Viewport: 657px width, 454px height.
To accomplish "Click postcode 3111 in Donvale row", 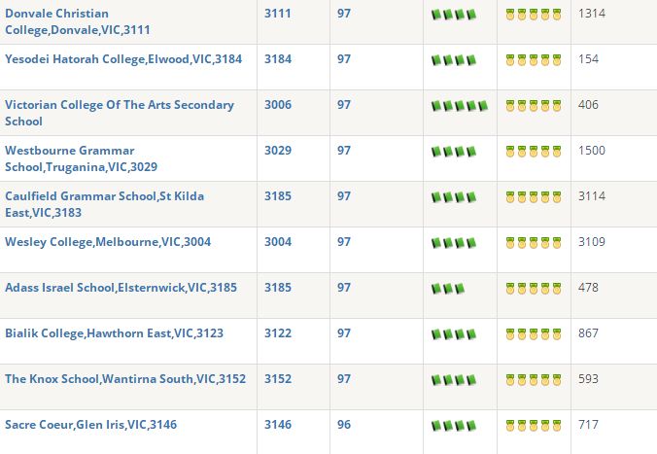I will point(278,14).
